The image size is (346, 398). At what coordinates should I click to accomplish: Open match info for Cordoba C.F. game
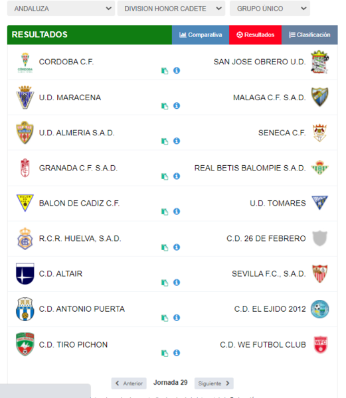click(x=177, y=70)
